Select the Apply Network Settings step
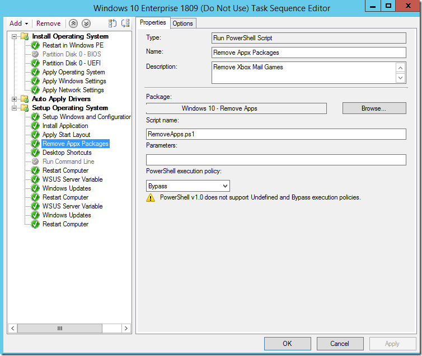The height and width of the screenshot is (356, 422). (73, 90)
